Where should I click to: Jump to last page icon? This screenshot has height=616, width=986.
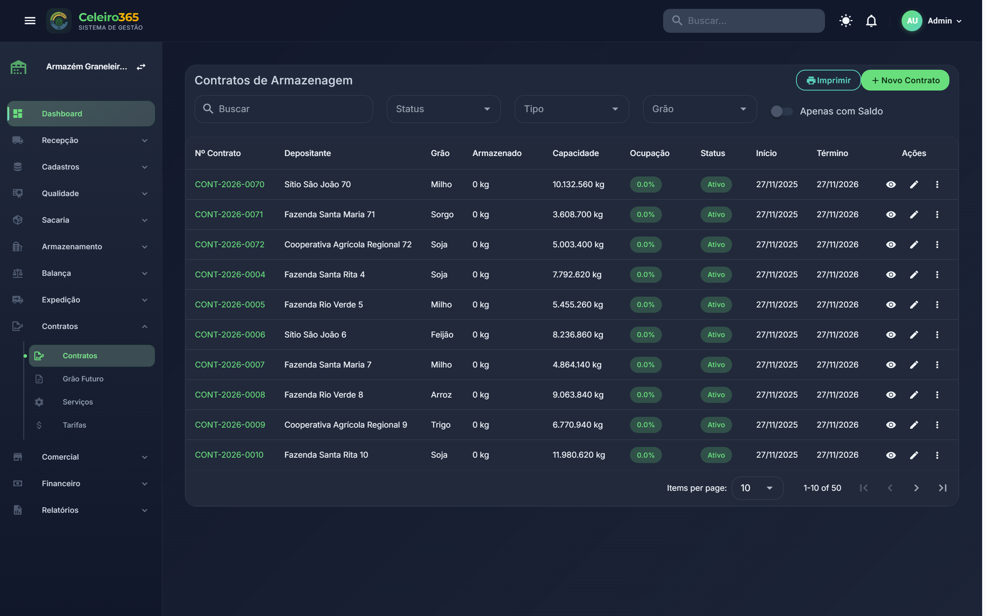(942, 488)
